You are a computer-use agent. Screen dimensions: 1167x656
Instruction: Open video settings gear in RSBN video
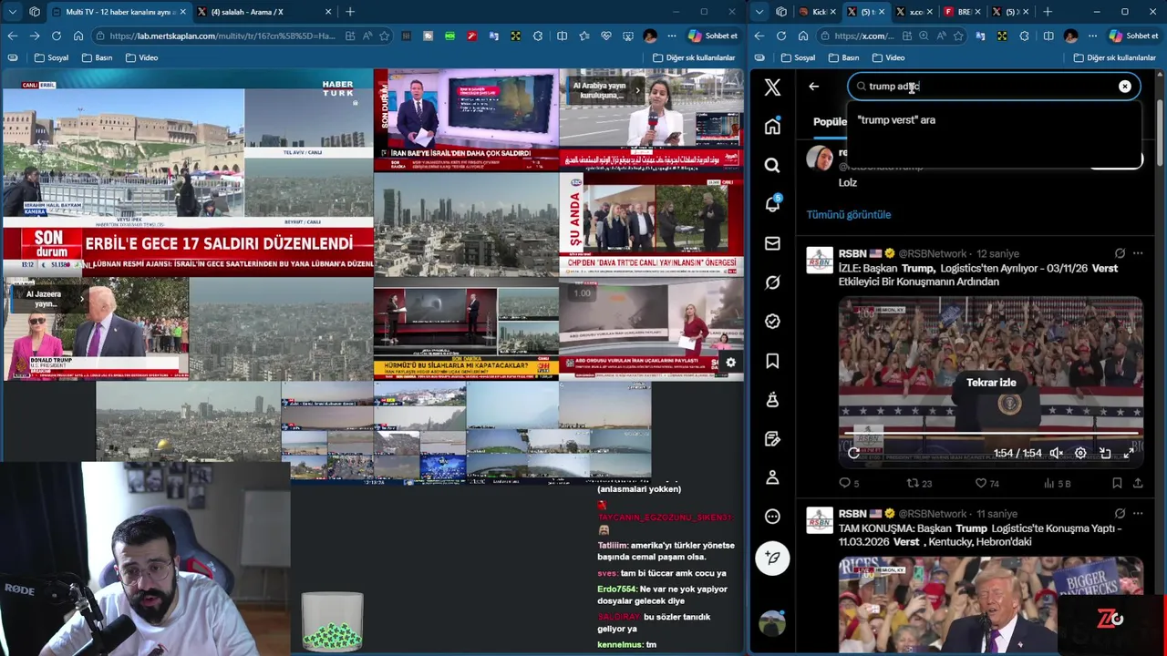(x=1080, y=453)
